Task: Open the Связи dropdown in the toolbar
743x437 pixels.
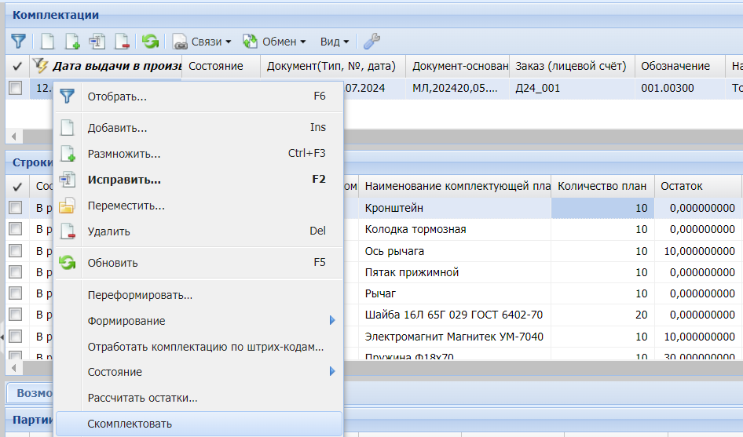Action: pyautogui.click(x=203, y=41)
